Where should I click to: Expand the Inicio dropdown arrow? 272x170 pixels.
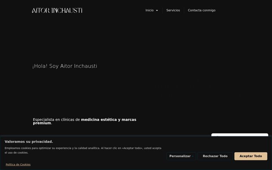tap(157, 11)
